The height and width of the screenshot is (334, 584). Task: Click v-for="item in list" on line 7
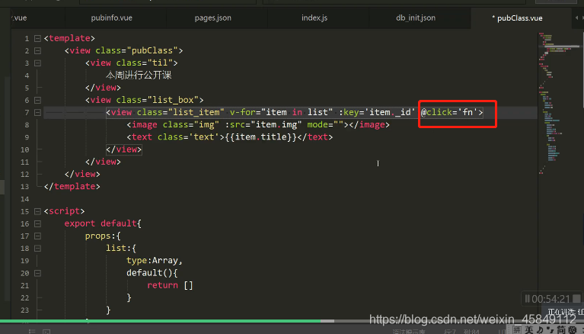tap(281, 112)
